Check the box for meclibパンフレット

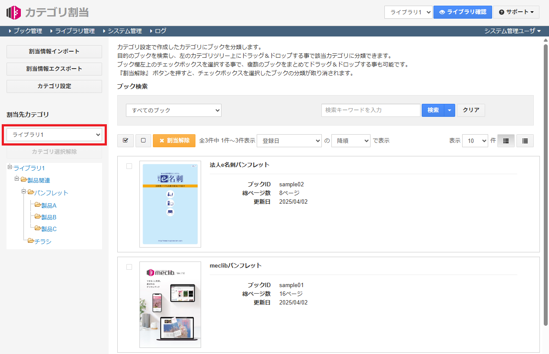(x=129, y=267)
